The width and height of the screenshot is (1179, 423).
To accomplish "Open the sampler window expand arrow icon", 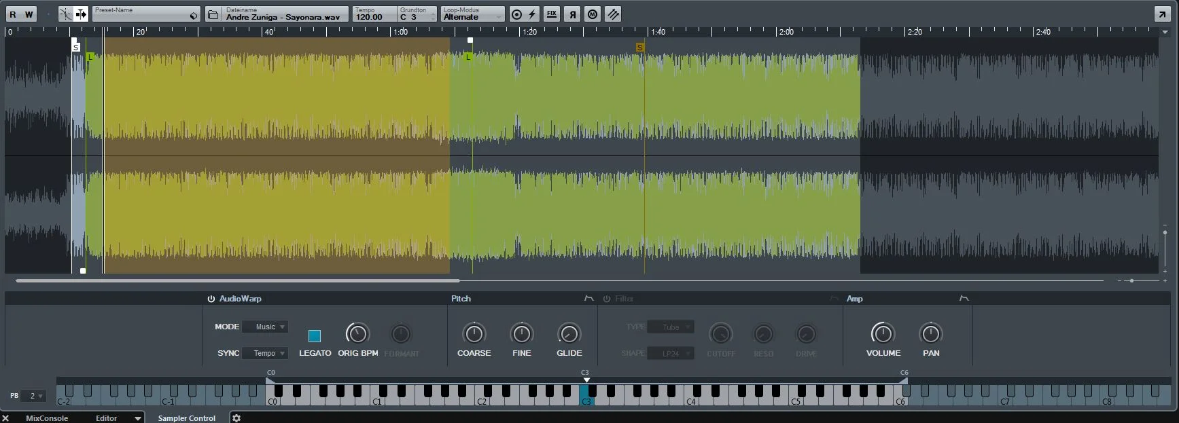I will pos(1161,14).
